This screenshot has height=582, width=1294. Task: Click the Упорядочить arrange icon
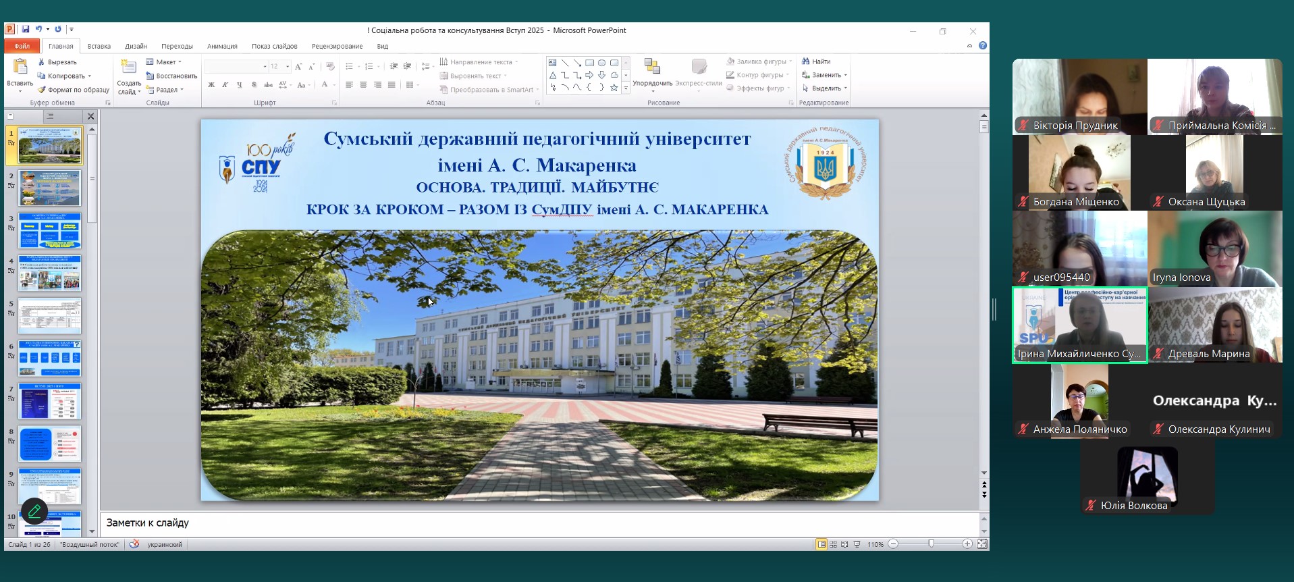pos(652,66)
